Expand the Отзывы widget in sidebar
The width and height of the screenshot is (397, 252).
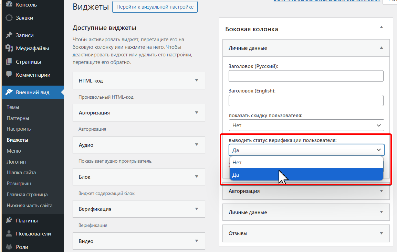point(381,233)
